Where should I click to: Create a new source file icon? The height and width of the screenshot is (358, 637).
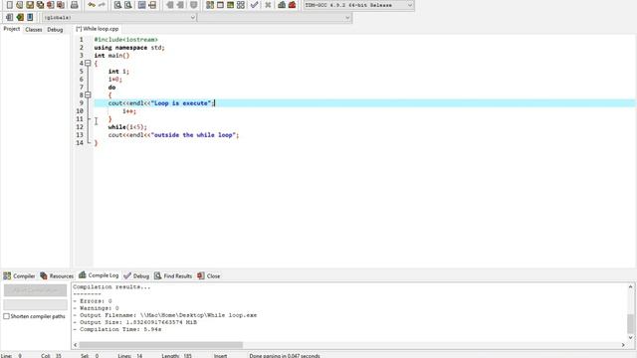click(x=9, y=5)
